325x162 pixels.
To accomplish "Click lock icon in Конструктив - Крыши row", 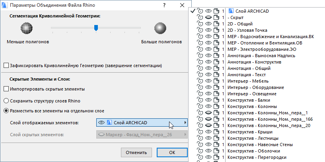I will pyautogui.click(x=200, y=132).
